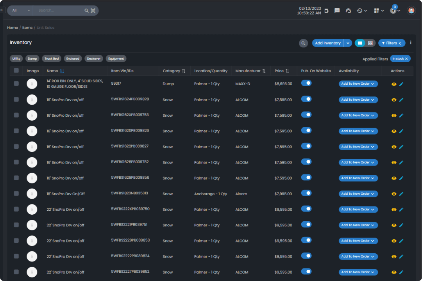Filter by Enclosed category chip

[x=73, y=59]
